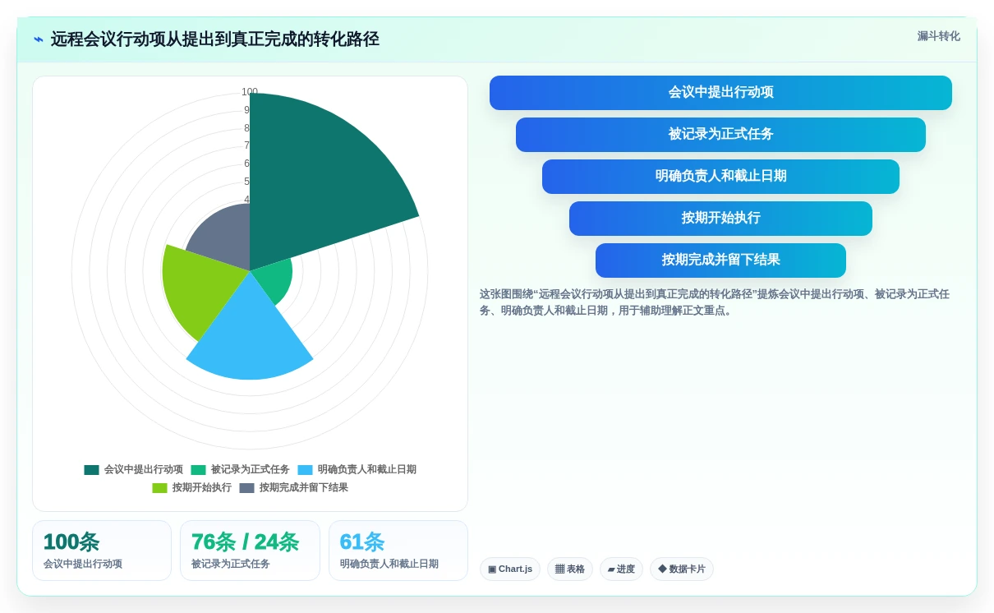Click the 漏斗转化 label in the header
994x613 pixels.
(x=938, y=36)
